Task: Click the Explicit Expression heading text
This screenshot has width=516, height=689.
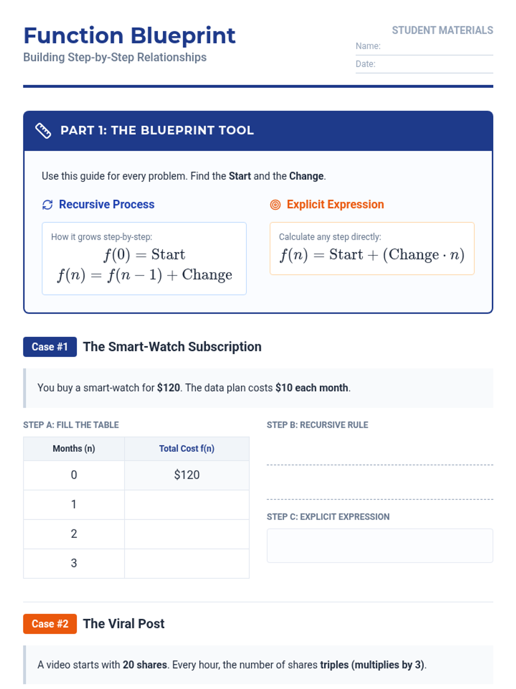Action: tap(335, 205)
